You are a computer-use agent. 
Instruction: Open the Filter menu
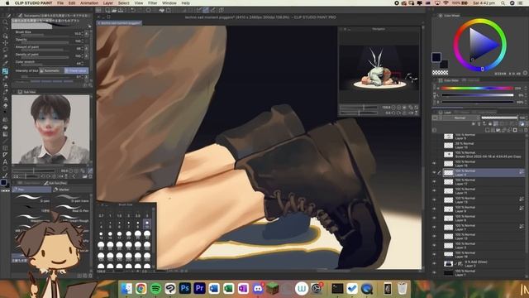coord(152,3)
